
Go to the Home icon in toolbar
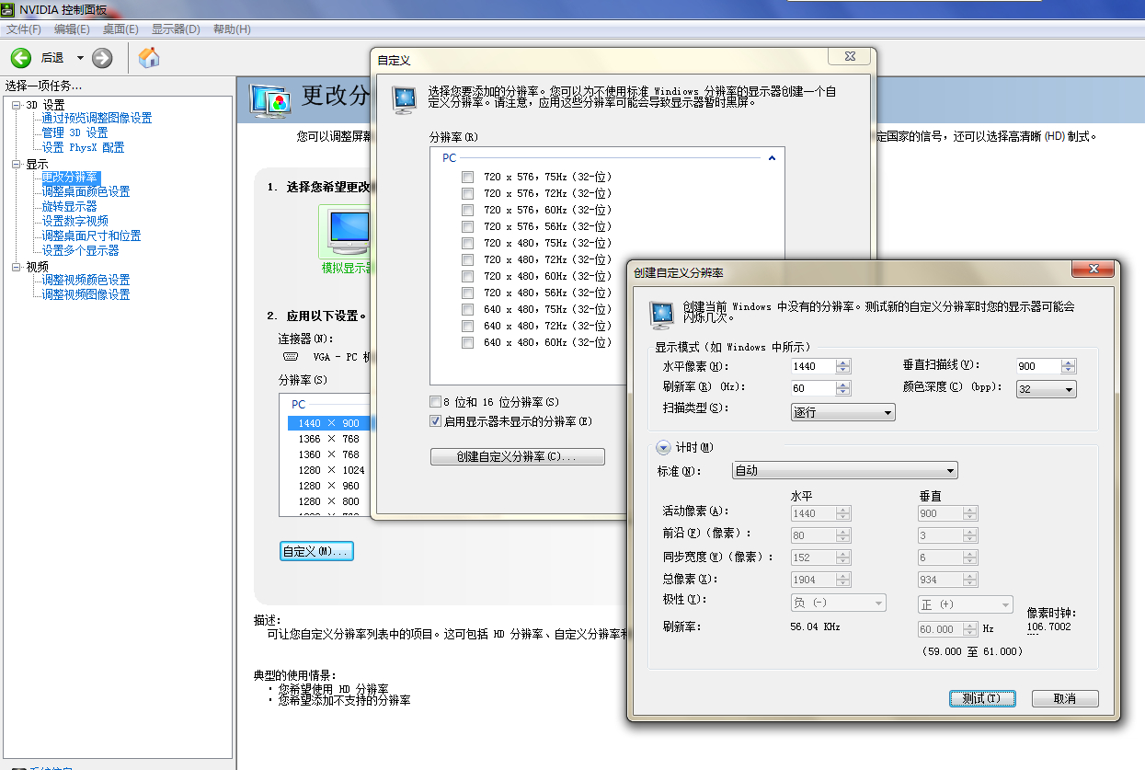point(149,58)
